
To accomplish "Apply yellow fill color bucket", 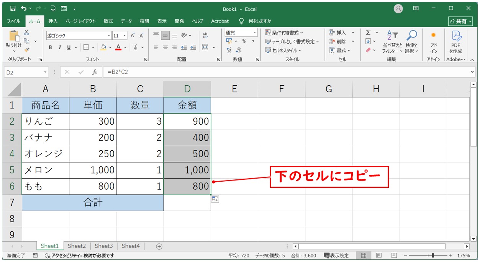I will click(103, 47).
